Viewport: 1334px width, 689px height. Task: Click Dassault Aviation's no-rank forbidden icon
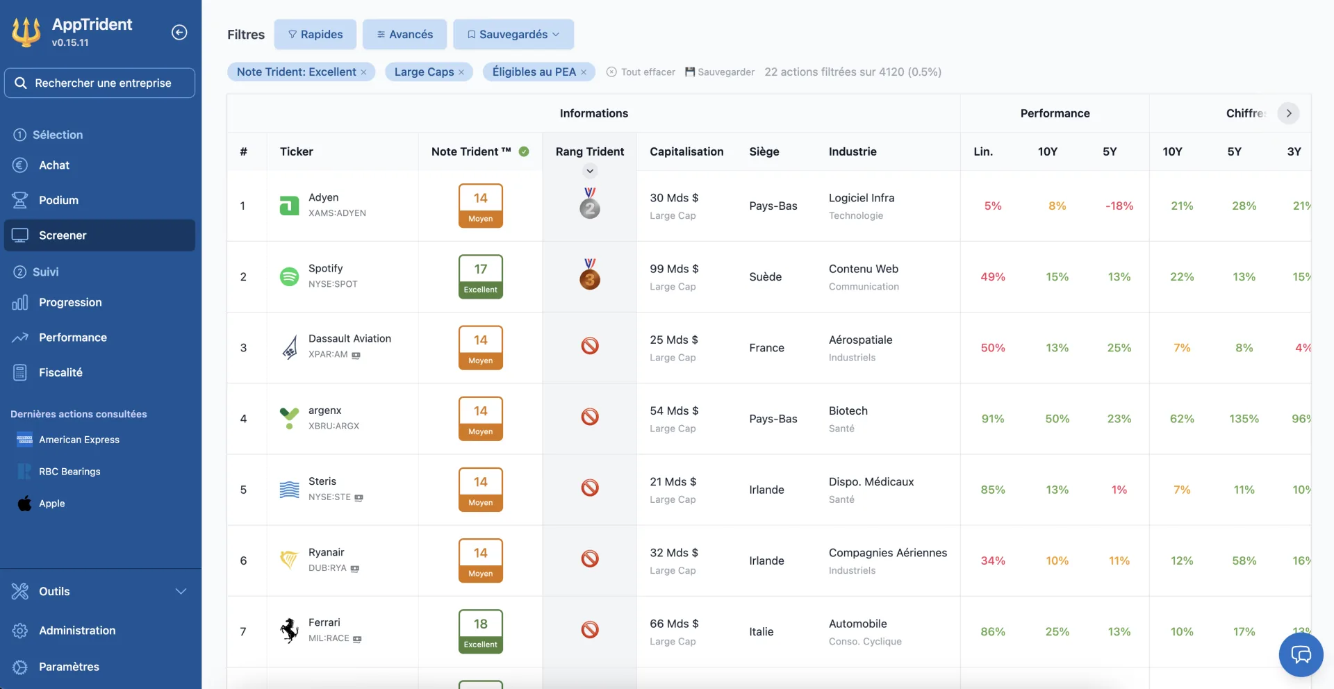[x=590, y=346]
